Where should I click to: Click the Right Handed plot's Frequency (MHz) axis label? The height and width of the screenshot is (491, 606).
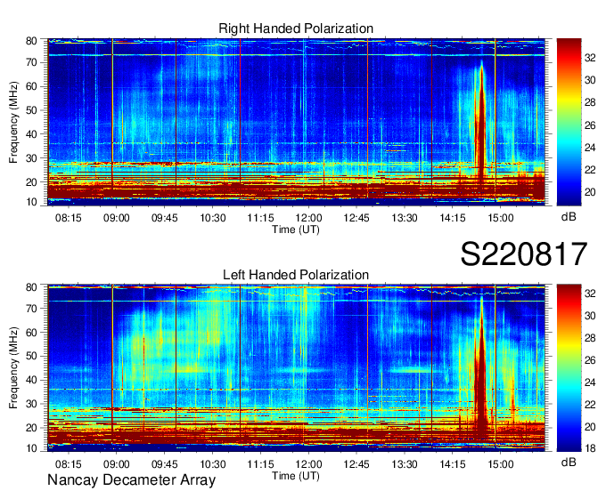click(14, 122)
